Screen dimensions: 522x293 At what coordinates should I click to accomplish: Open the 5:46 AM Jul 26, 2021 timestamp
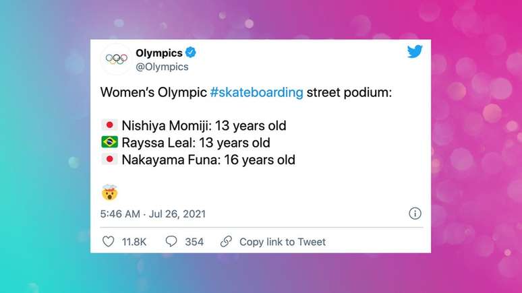click(153, 214)
